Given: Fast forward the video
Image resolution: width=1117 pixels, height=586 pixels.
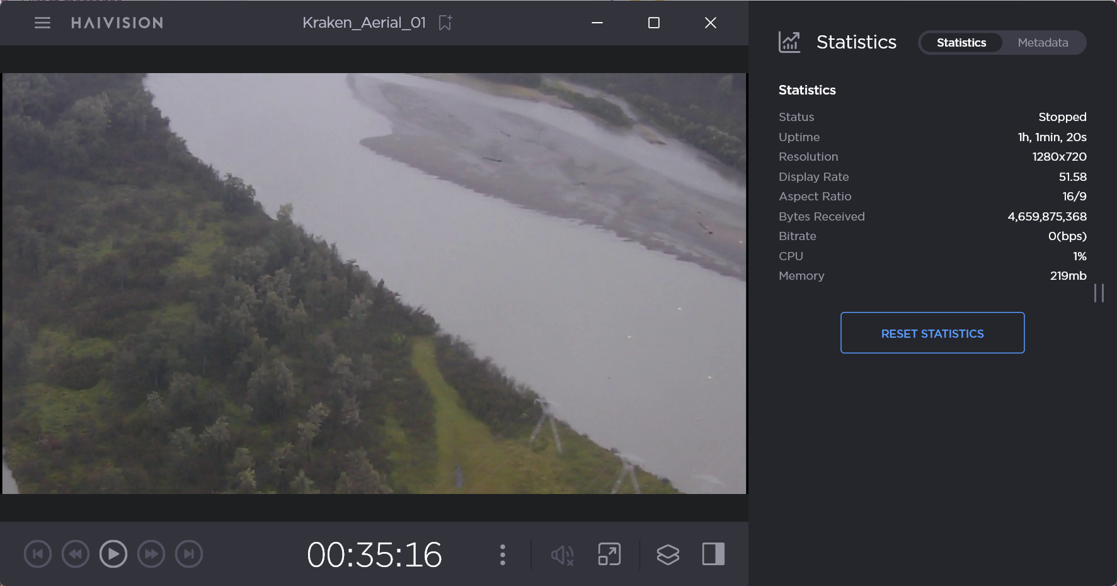Looking at the screenshot, I should coord(151,554).
